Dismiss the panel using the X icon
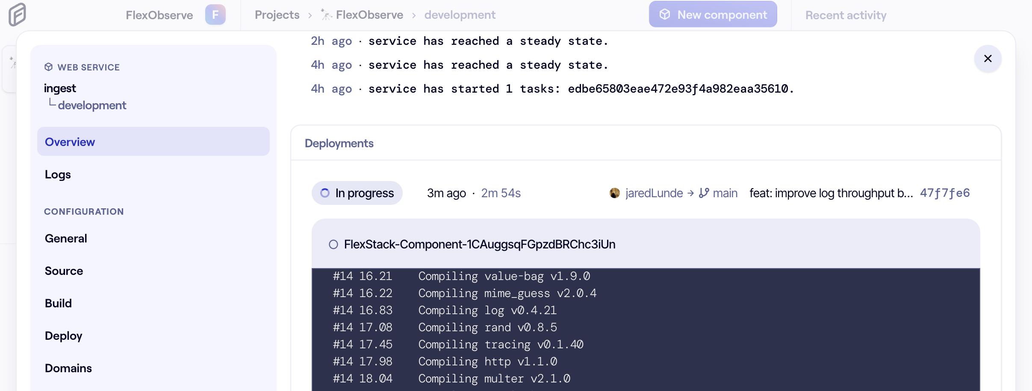 point(988,58)
